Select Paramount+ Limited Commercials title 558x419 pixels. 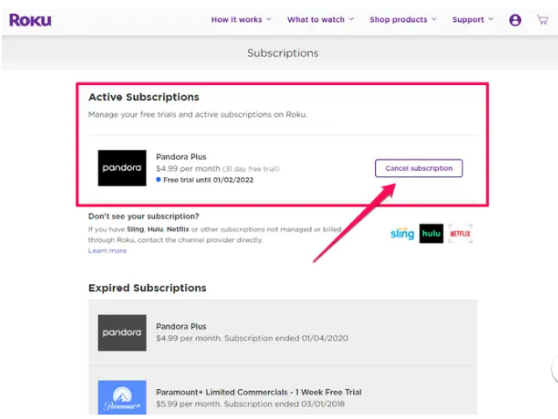coord(258,393)
